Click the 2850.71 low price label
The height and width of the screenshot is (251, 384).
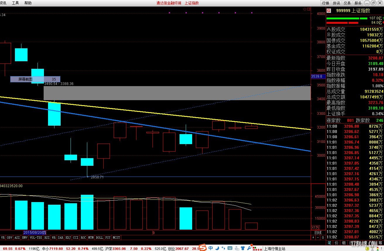[97, 177]
